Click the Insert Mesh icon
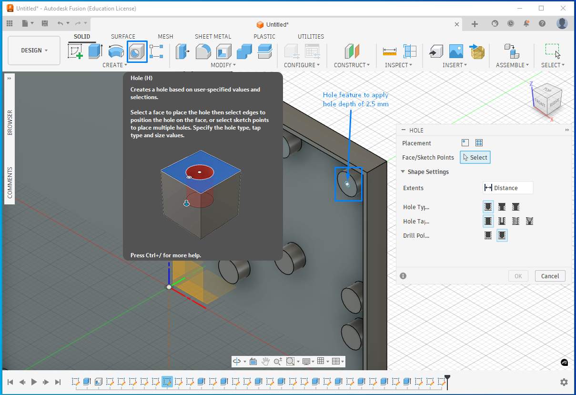The image size is (576, 395). tap(477, 51)
